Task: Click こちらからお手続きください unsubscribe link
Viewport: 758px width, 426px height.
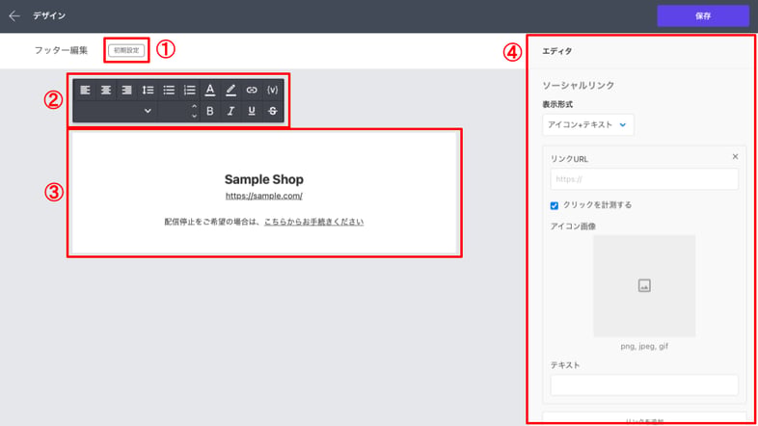Action: click(x=313, y=222)
